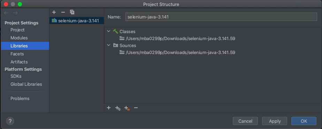Viewport: 322px width, 129px height.
Task: Select selenium-java-3.141 in library list
Action: pos(77,21)
